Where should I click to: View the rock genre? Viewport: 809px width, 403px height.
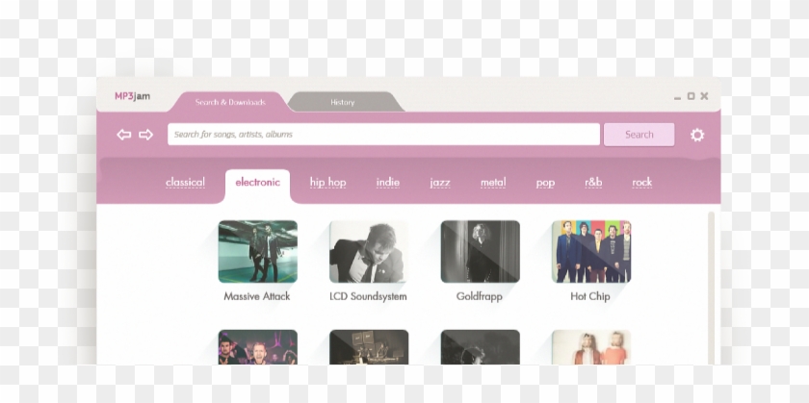click(641, 183)
